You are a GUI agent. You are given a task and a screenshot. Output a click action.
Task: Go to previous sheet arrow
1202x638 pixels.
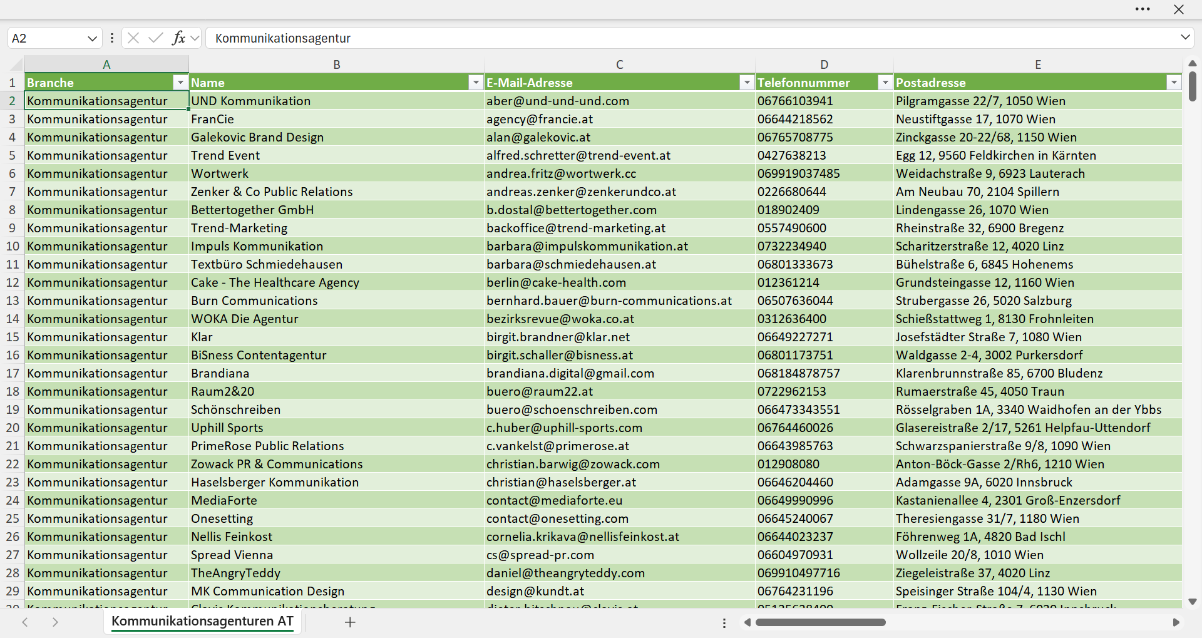25,622
